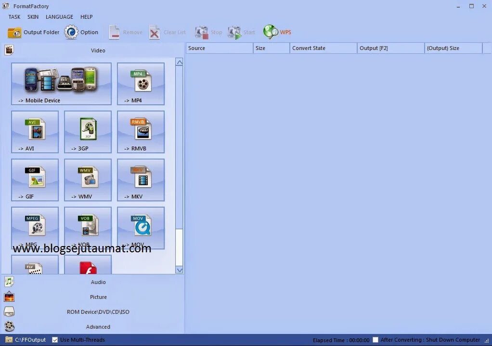Select the WMV conversion tile

click(x=88, y=180)
